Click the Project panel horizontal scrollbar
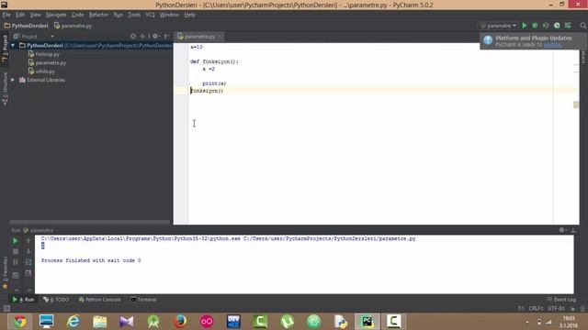Viewport: 588px width, 330px height. (90, 222)
